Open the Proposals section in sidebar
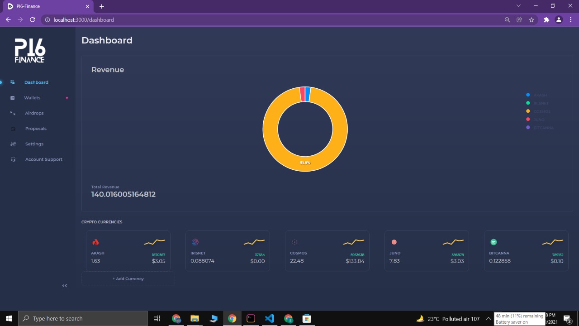This screenshot has width=579, height=326. point(35,129)
